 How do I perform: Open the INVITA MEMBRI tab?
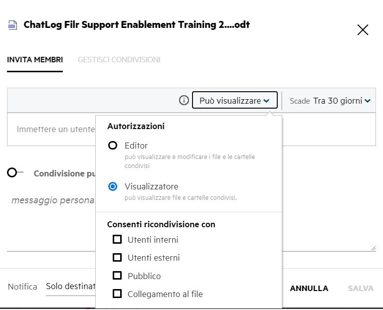point(35,60)
